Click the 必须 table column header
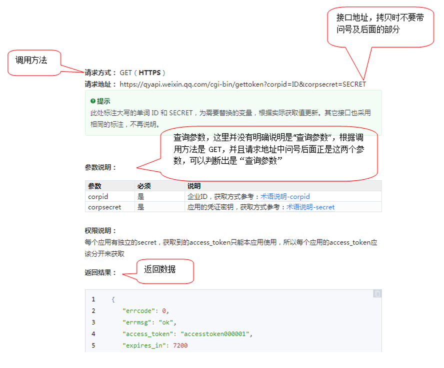444x368 pixels. click(x=144, y=186)
